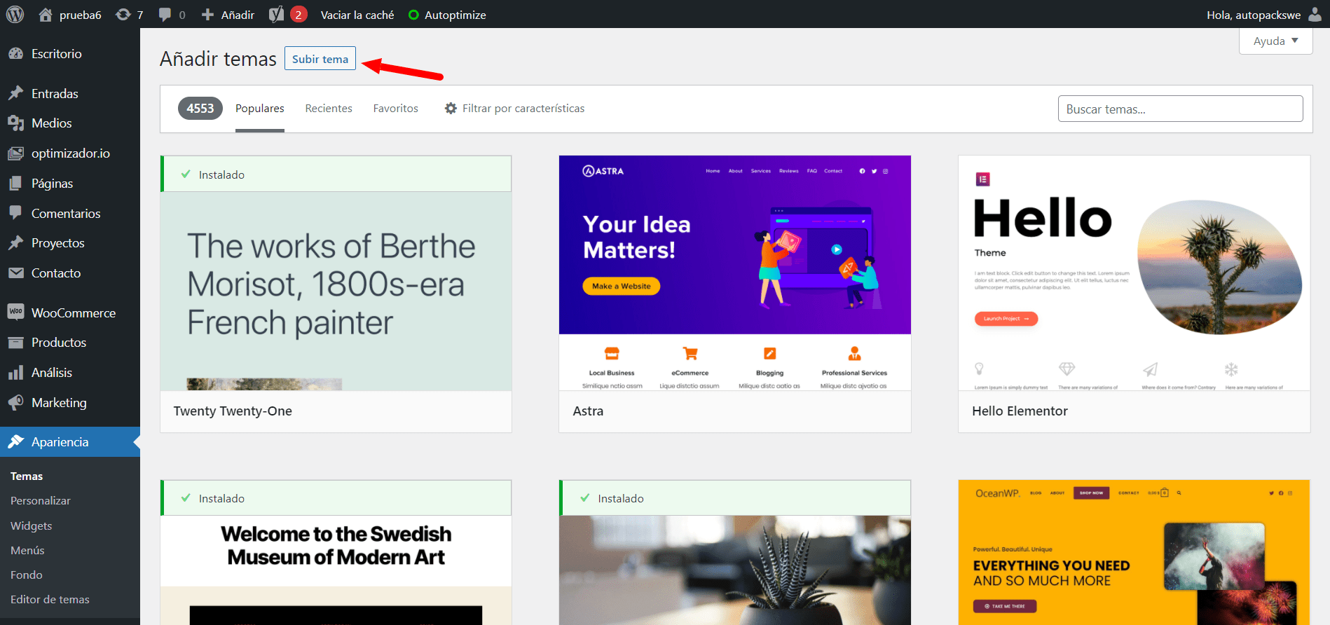Click the plus icon for Añadir
The image size is (1330, 625).
(207, 14)
